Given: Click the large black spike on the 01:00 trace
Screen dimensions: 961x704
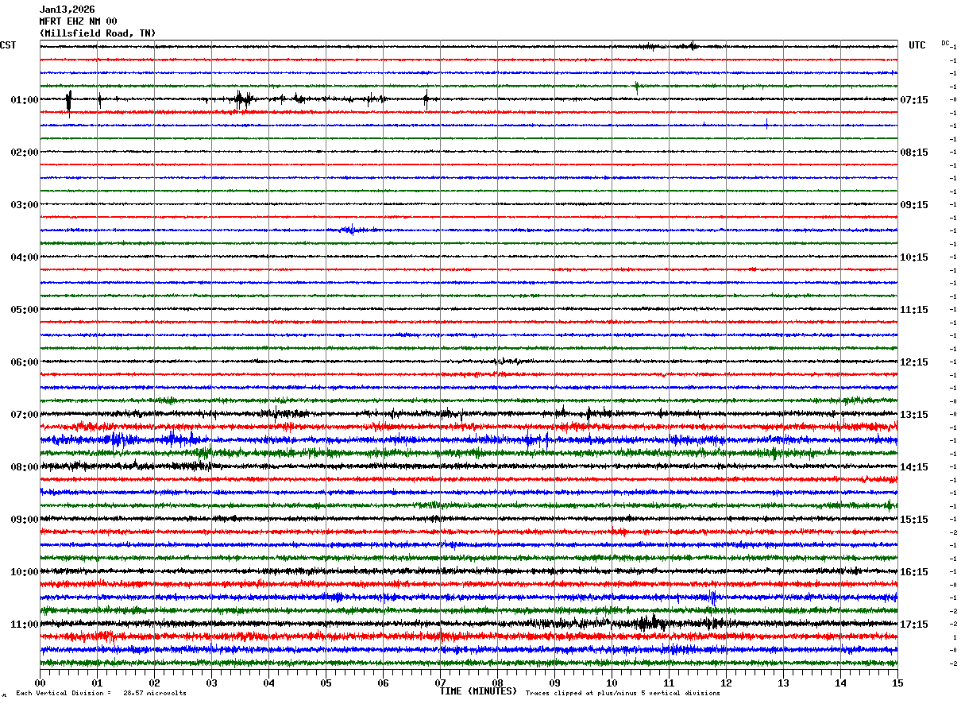Looking at the screenshot, I should (x=69, y=101).
